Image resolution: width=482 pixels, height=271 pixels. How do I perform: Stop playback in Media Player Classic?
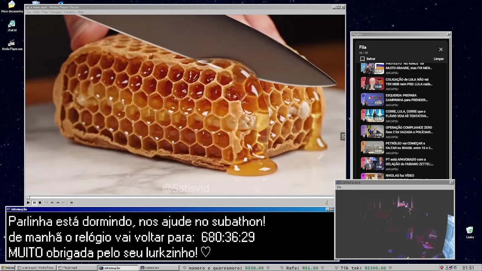pos(40,202)
